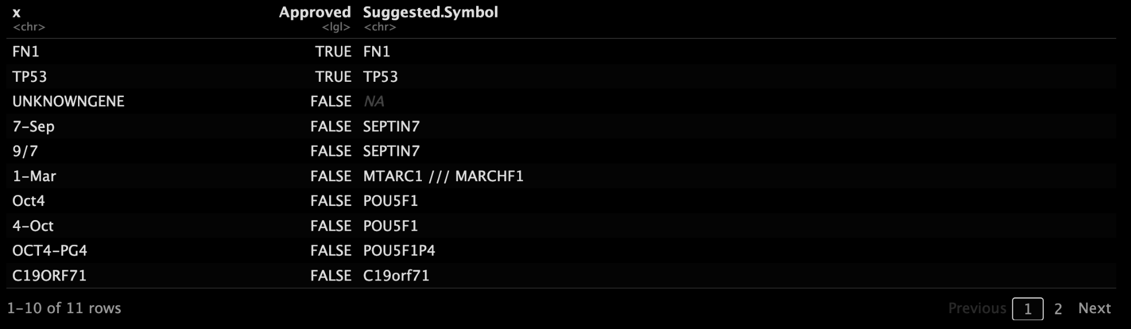Select the NA suggested symbol value
Viewport: 1131px width, 329px height.
374,101
